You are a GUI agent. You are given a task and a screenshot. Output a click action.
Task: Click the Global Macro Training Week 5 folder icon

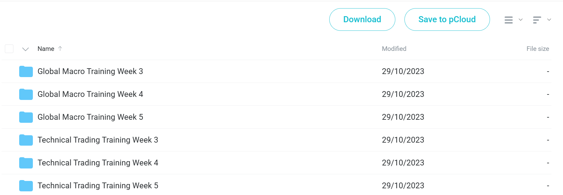(26, 117)
